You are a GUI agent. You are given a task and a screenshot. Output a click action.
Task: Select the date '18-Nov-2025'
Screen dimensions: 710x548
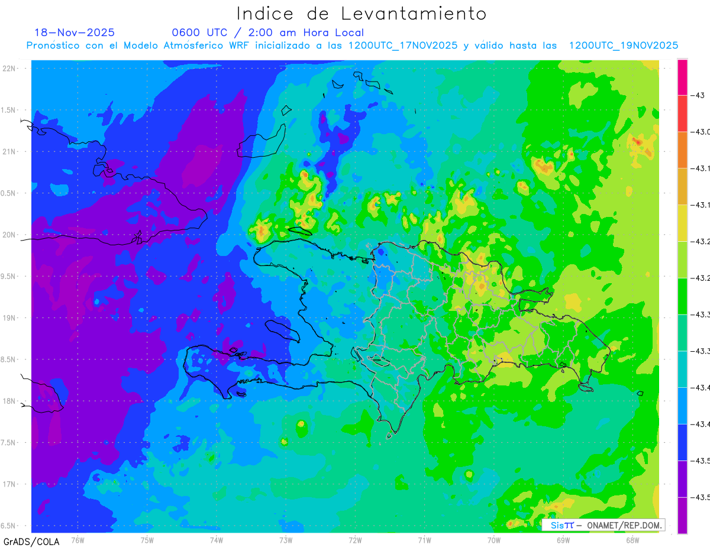[75, 33]
